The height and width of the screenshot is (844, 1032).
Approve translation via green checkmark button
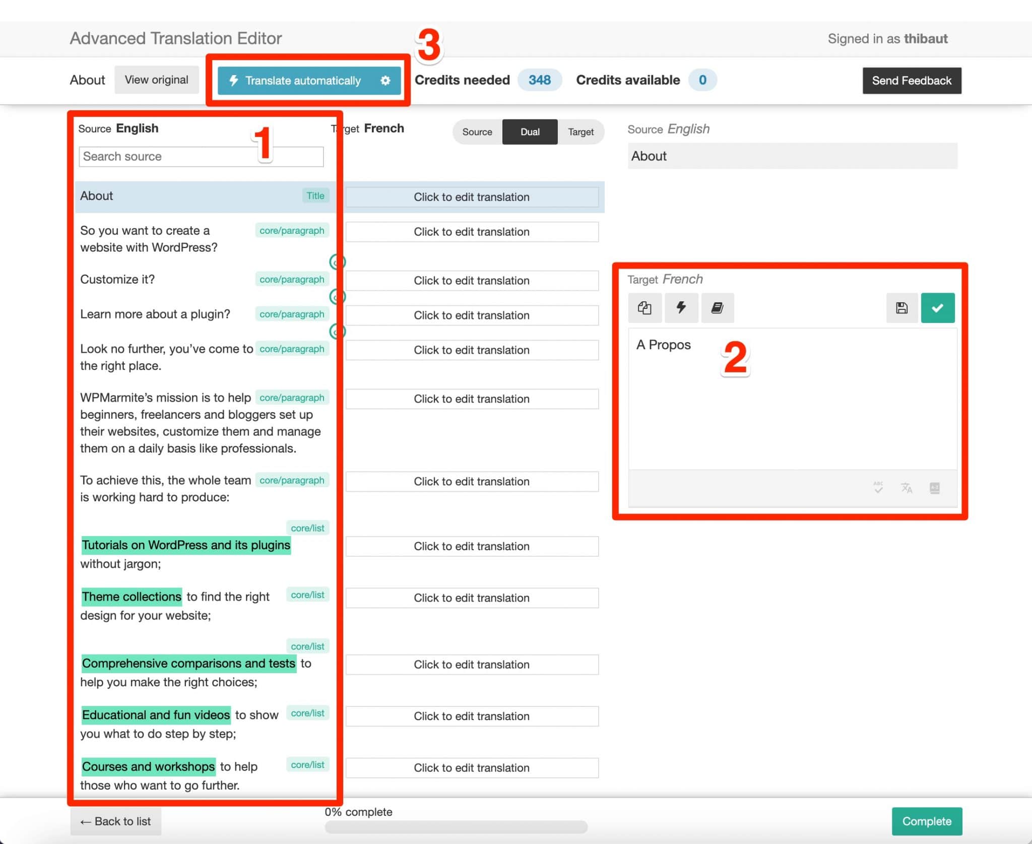coord(938,308)
